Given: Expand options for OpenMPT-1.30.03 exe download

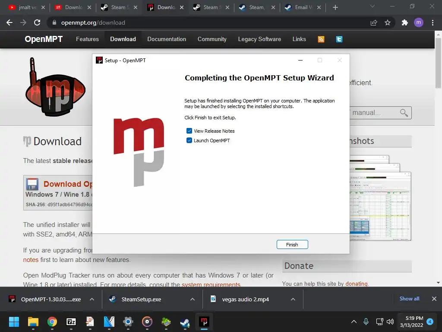Looking at the screenshot, I should (x=92, y=299).
